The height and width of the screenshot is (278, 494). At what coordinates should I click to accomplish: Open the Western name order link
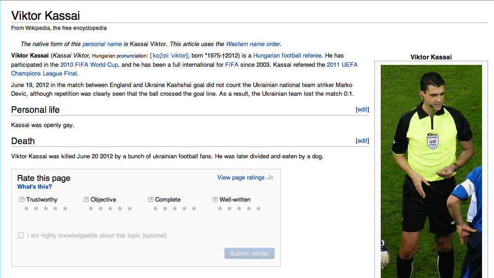point(253,44)
